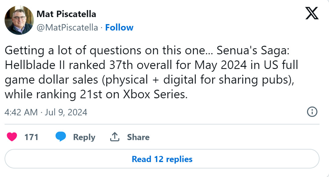Viewport: 329px width, 177px height.
Task: Open Mat Piscatella's profile picture
Action: coord(19,20)
